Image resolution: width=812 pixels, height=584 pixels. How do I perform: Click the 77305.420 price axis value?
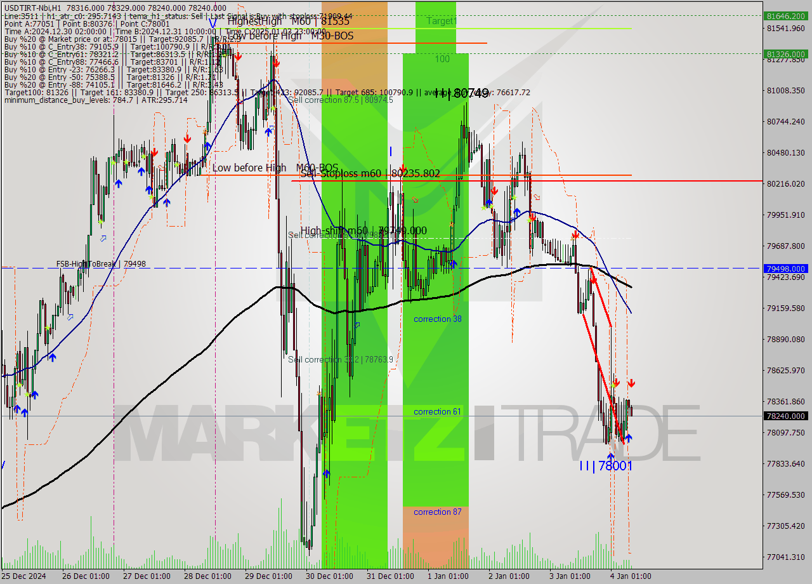tap(786, 526)
